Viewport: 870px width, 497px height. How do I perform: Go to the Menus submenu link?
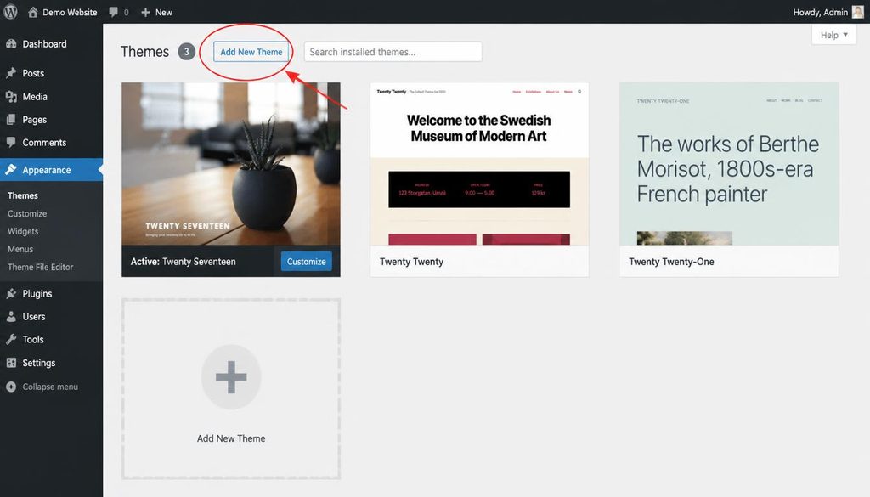click(x=20, y=249)
